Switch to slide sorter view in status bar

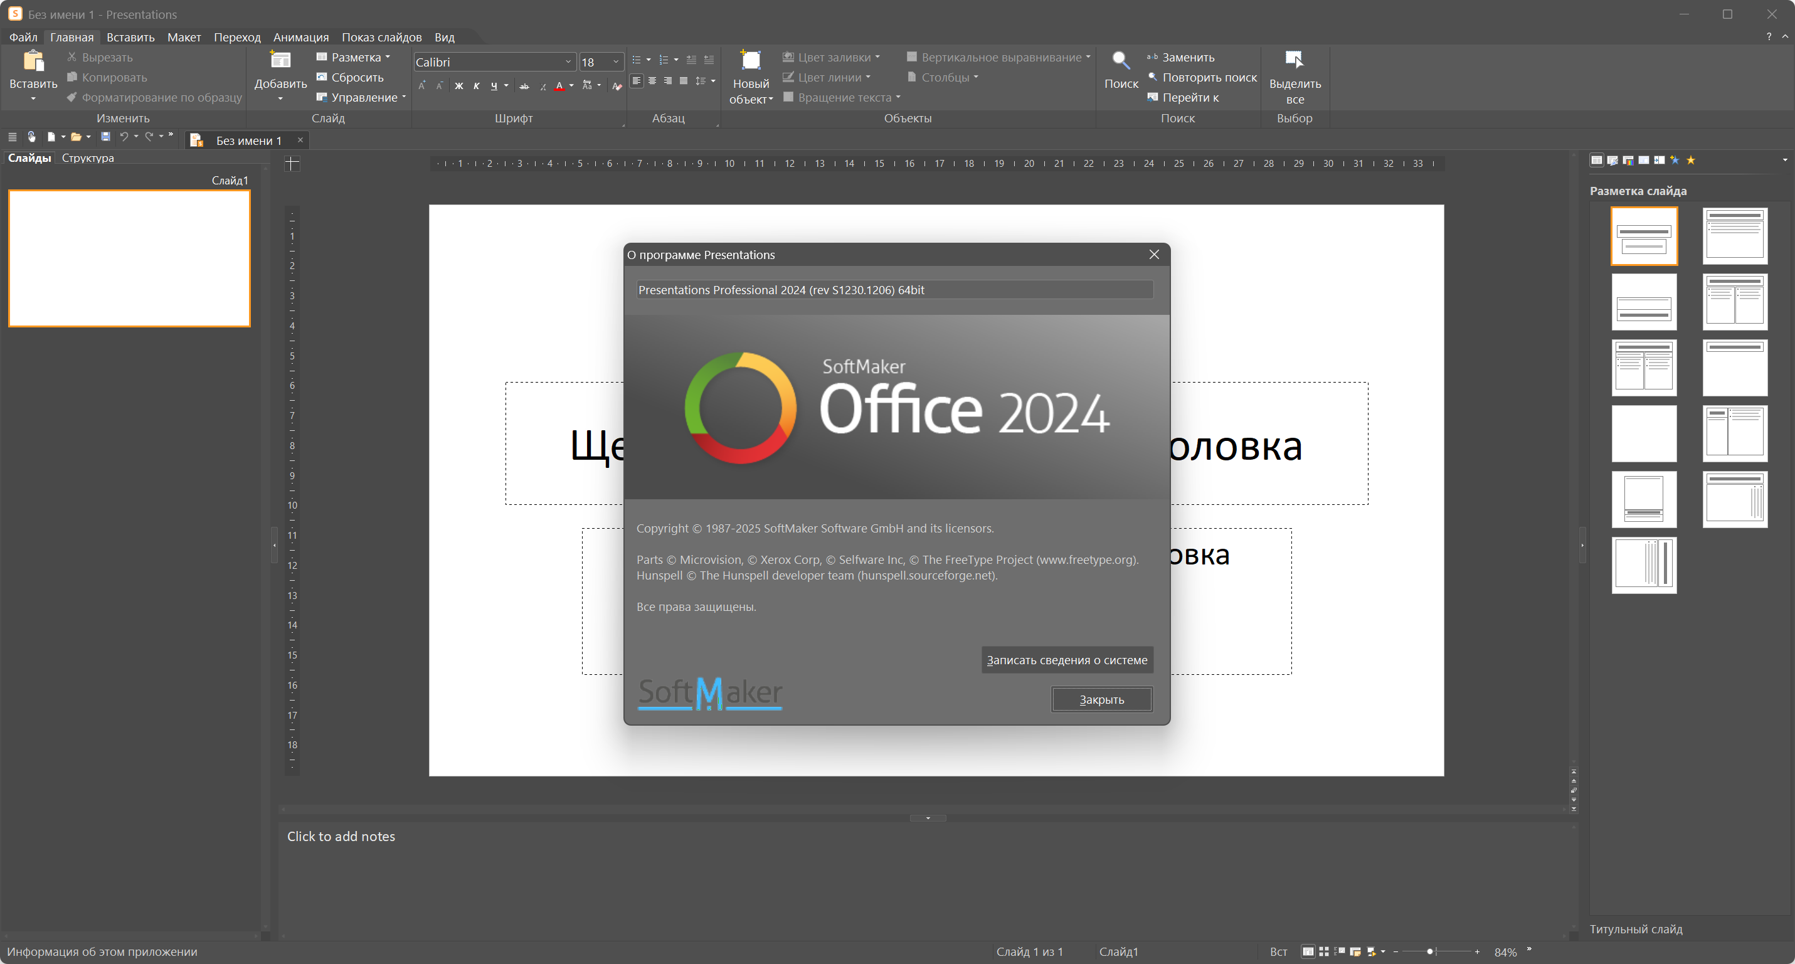(1324, 951)
